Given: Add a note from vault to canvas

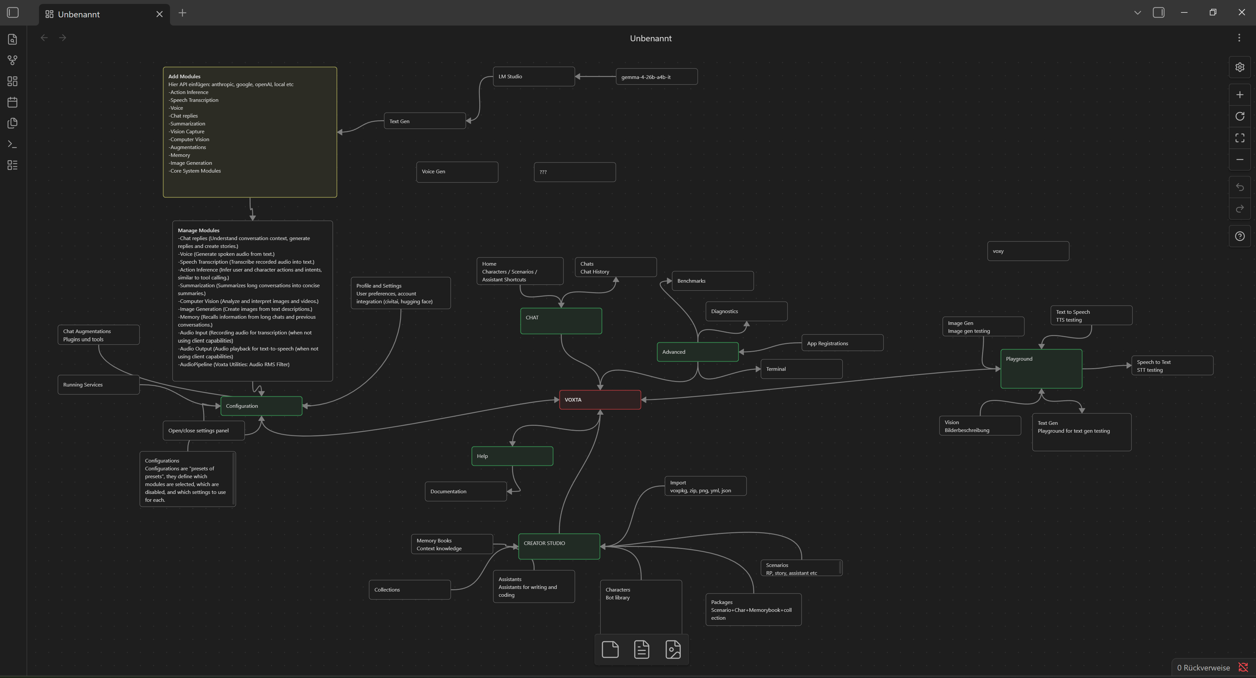Looking at the screenshot, I should tap(642, 649).
